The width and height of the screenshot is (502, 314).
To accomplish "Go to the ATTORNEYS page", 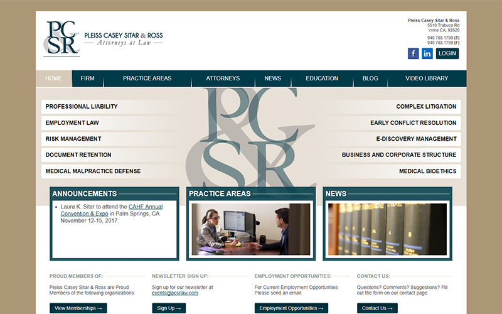I will (223, 78).
